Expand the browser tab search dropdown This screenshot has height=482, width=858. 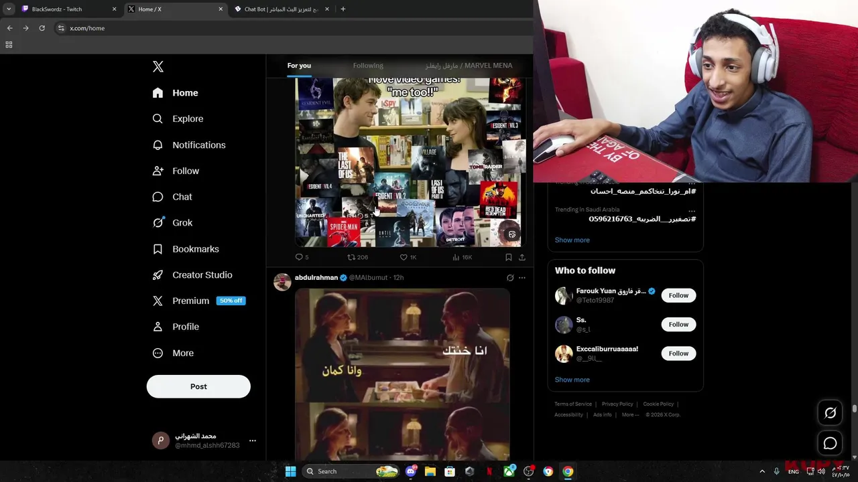(9, 9)
